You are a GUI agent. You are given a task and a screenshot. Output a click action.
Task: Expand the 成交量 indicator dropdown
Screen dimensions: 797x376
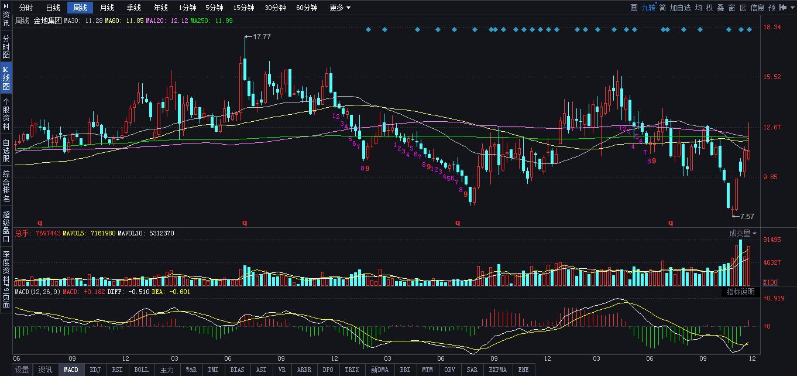743,233
